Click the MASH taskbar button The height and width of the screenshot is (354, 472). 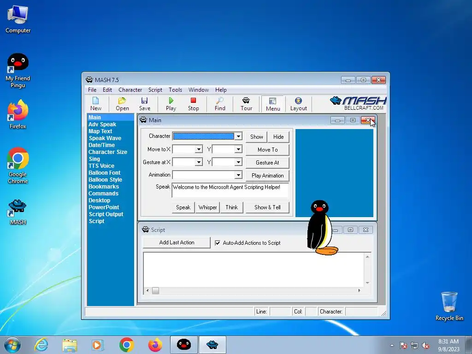click(x=212, y=345)
